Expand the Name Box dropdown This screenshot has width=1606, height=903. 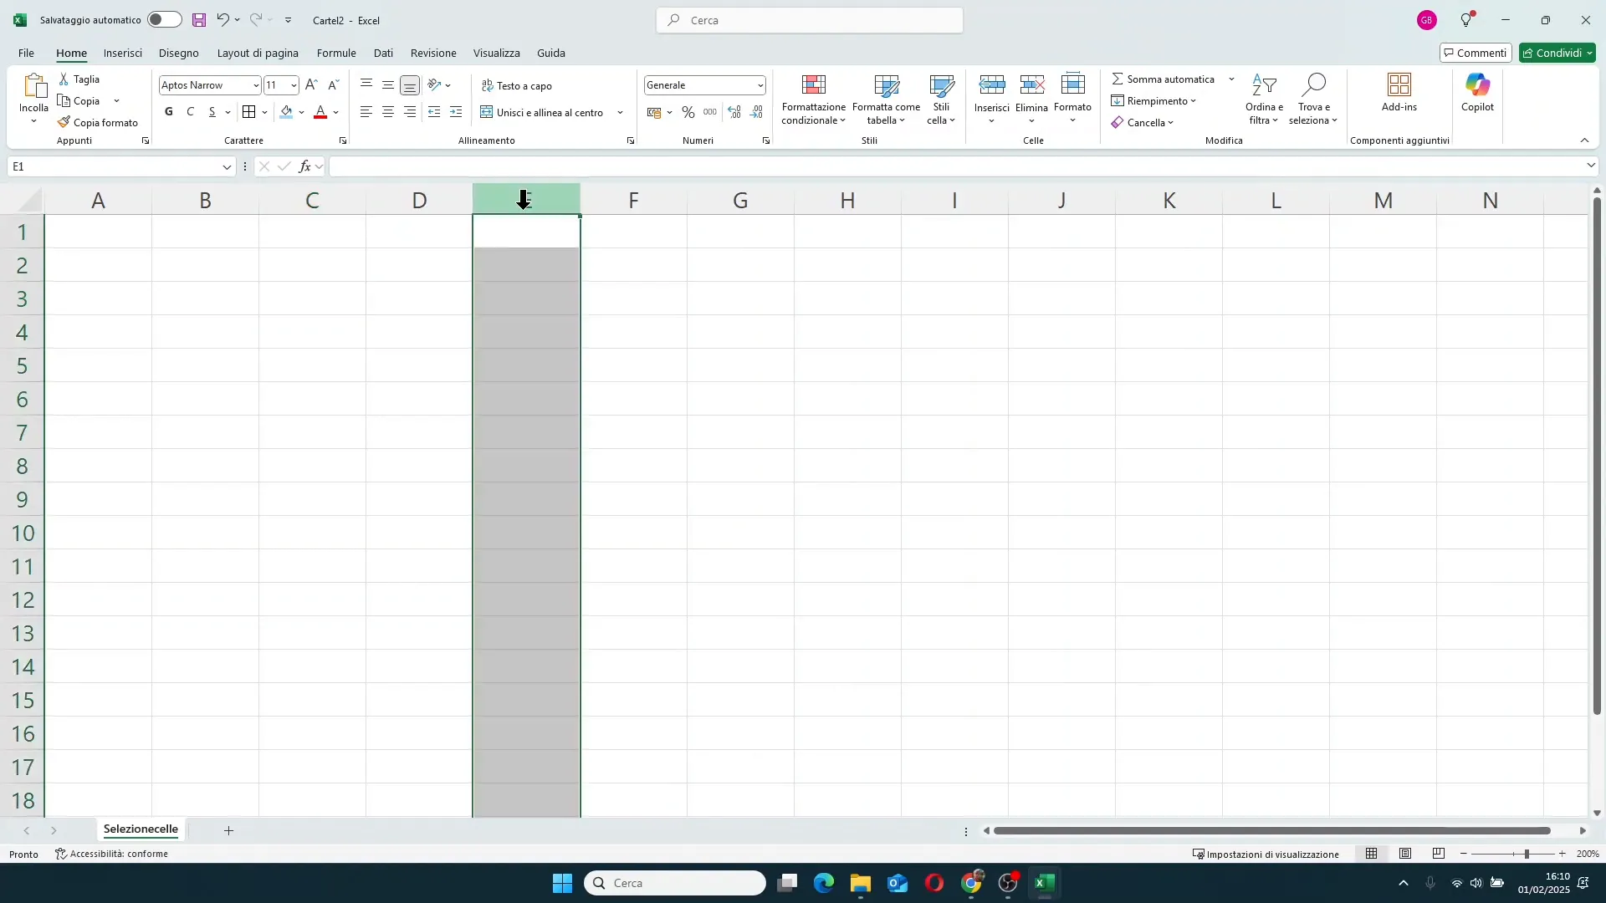click(227, 167)
